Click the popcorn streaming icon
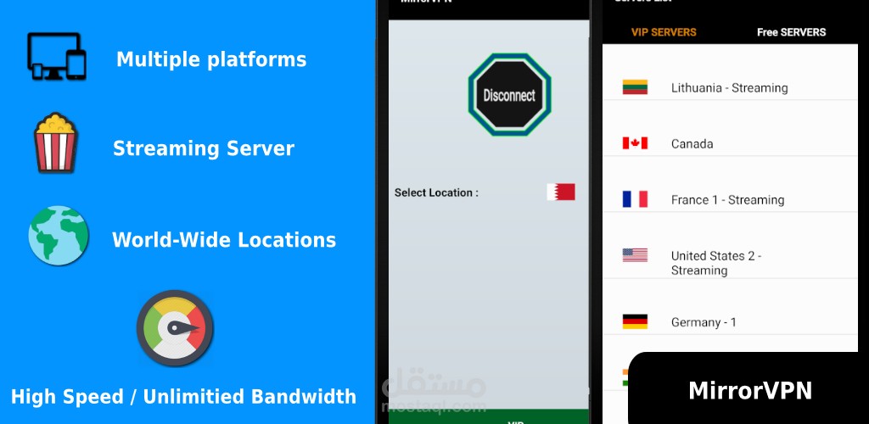 point(55,142)
